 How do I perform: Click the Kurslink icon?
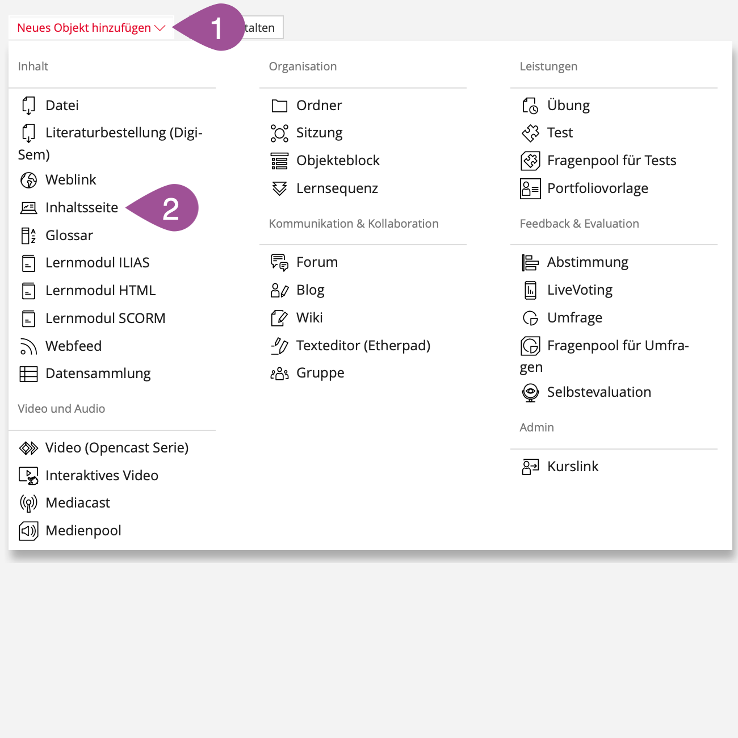point(530,467)
